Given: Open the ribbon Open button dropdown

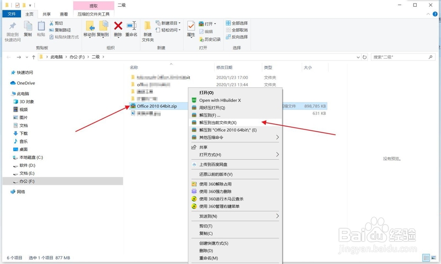Looking at the screenshot, I should click(x=215, y=24).
